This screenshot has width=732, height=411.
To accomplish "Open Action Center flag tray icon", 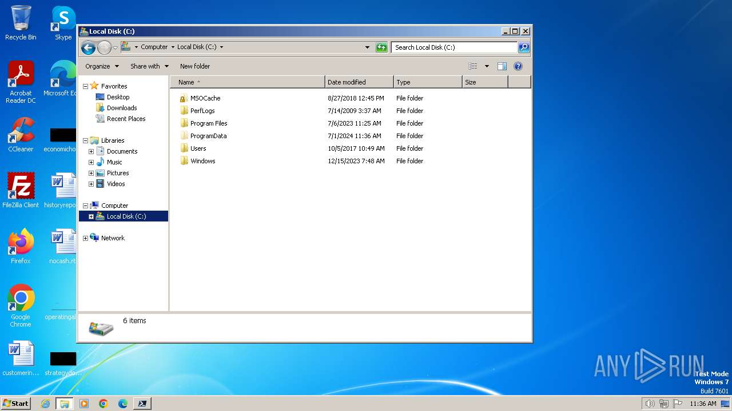I will (x=678, y=404).
